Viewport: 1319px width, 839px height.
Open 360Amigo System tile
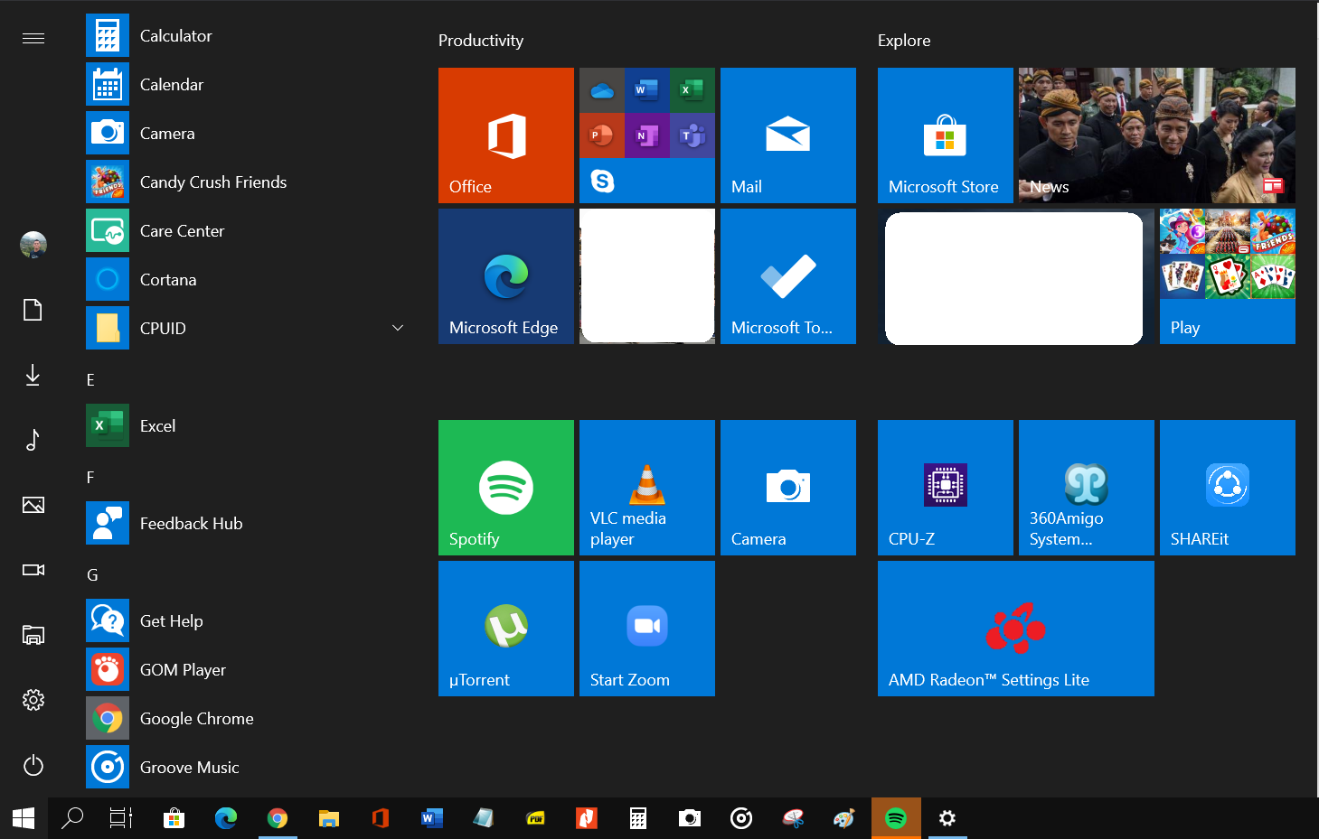(x=1087, y=488)
